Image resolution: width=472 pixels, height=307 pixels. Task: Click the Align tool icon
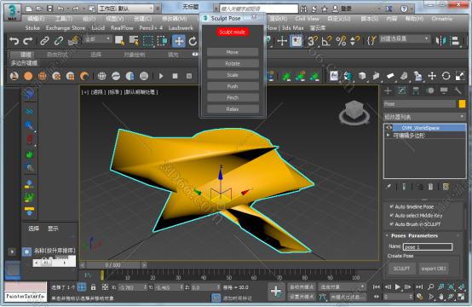point(456,41)
